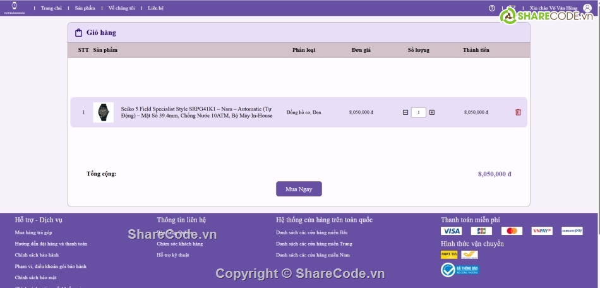This screenshot has height=288, width=600.
Task: Open Mua hàng trả góp link
Action: point(33,232)
